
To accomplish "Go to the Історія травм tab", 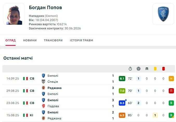I will pyautogui.click(x=81, y=40).
